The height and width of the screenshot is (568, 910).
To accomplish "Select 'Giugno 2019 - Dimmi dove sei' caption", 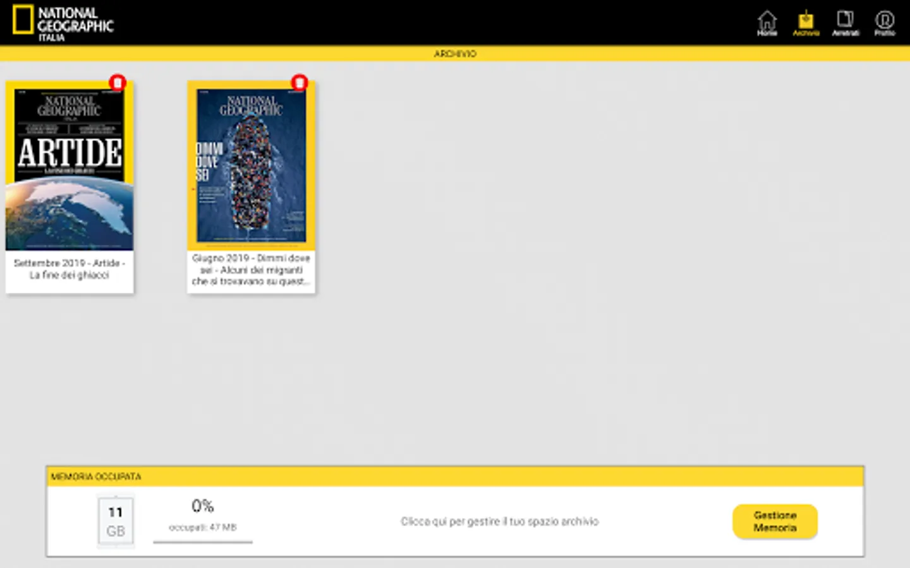I will [x=252, y=269].
